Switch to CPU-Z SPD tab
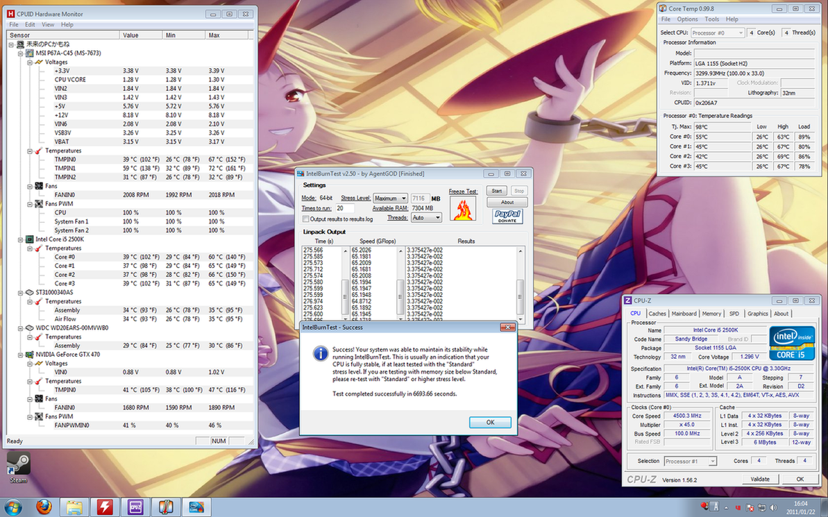 coord(734,314)
